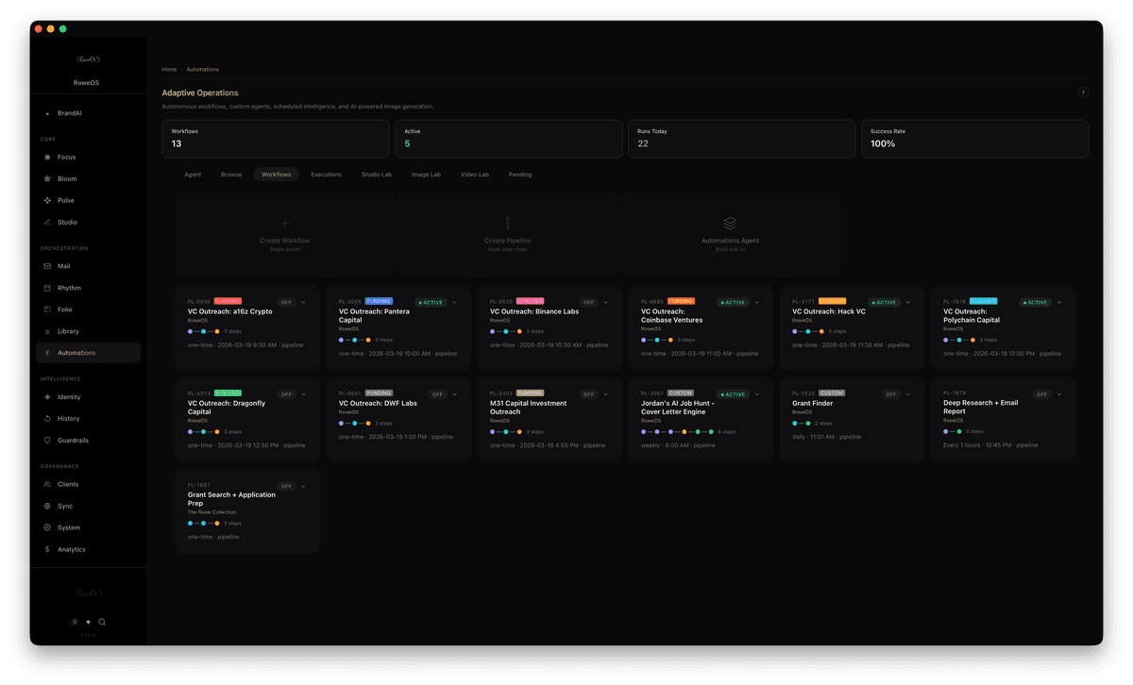Image resolution: width=1133 pixels, height=685 pixels.
Task: Click the Home breadcrumb link
Action: coord(169,69)
